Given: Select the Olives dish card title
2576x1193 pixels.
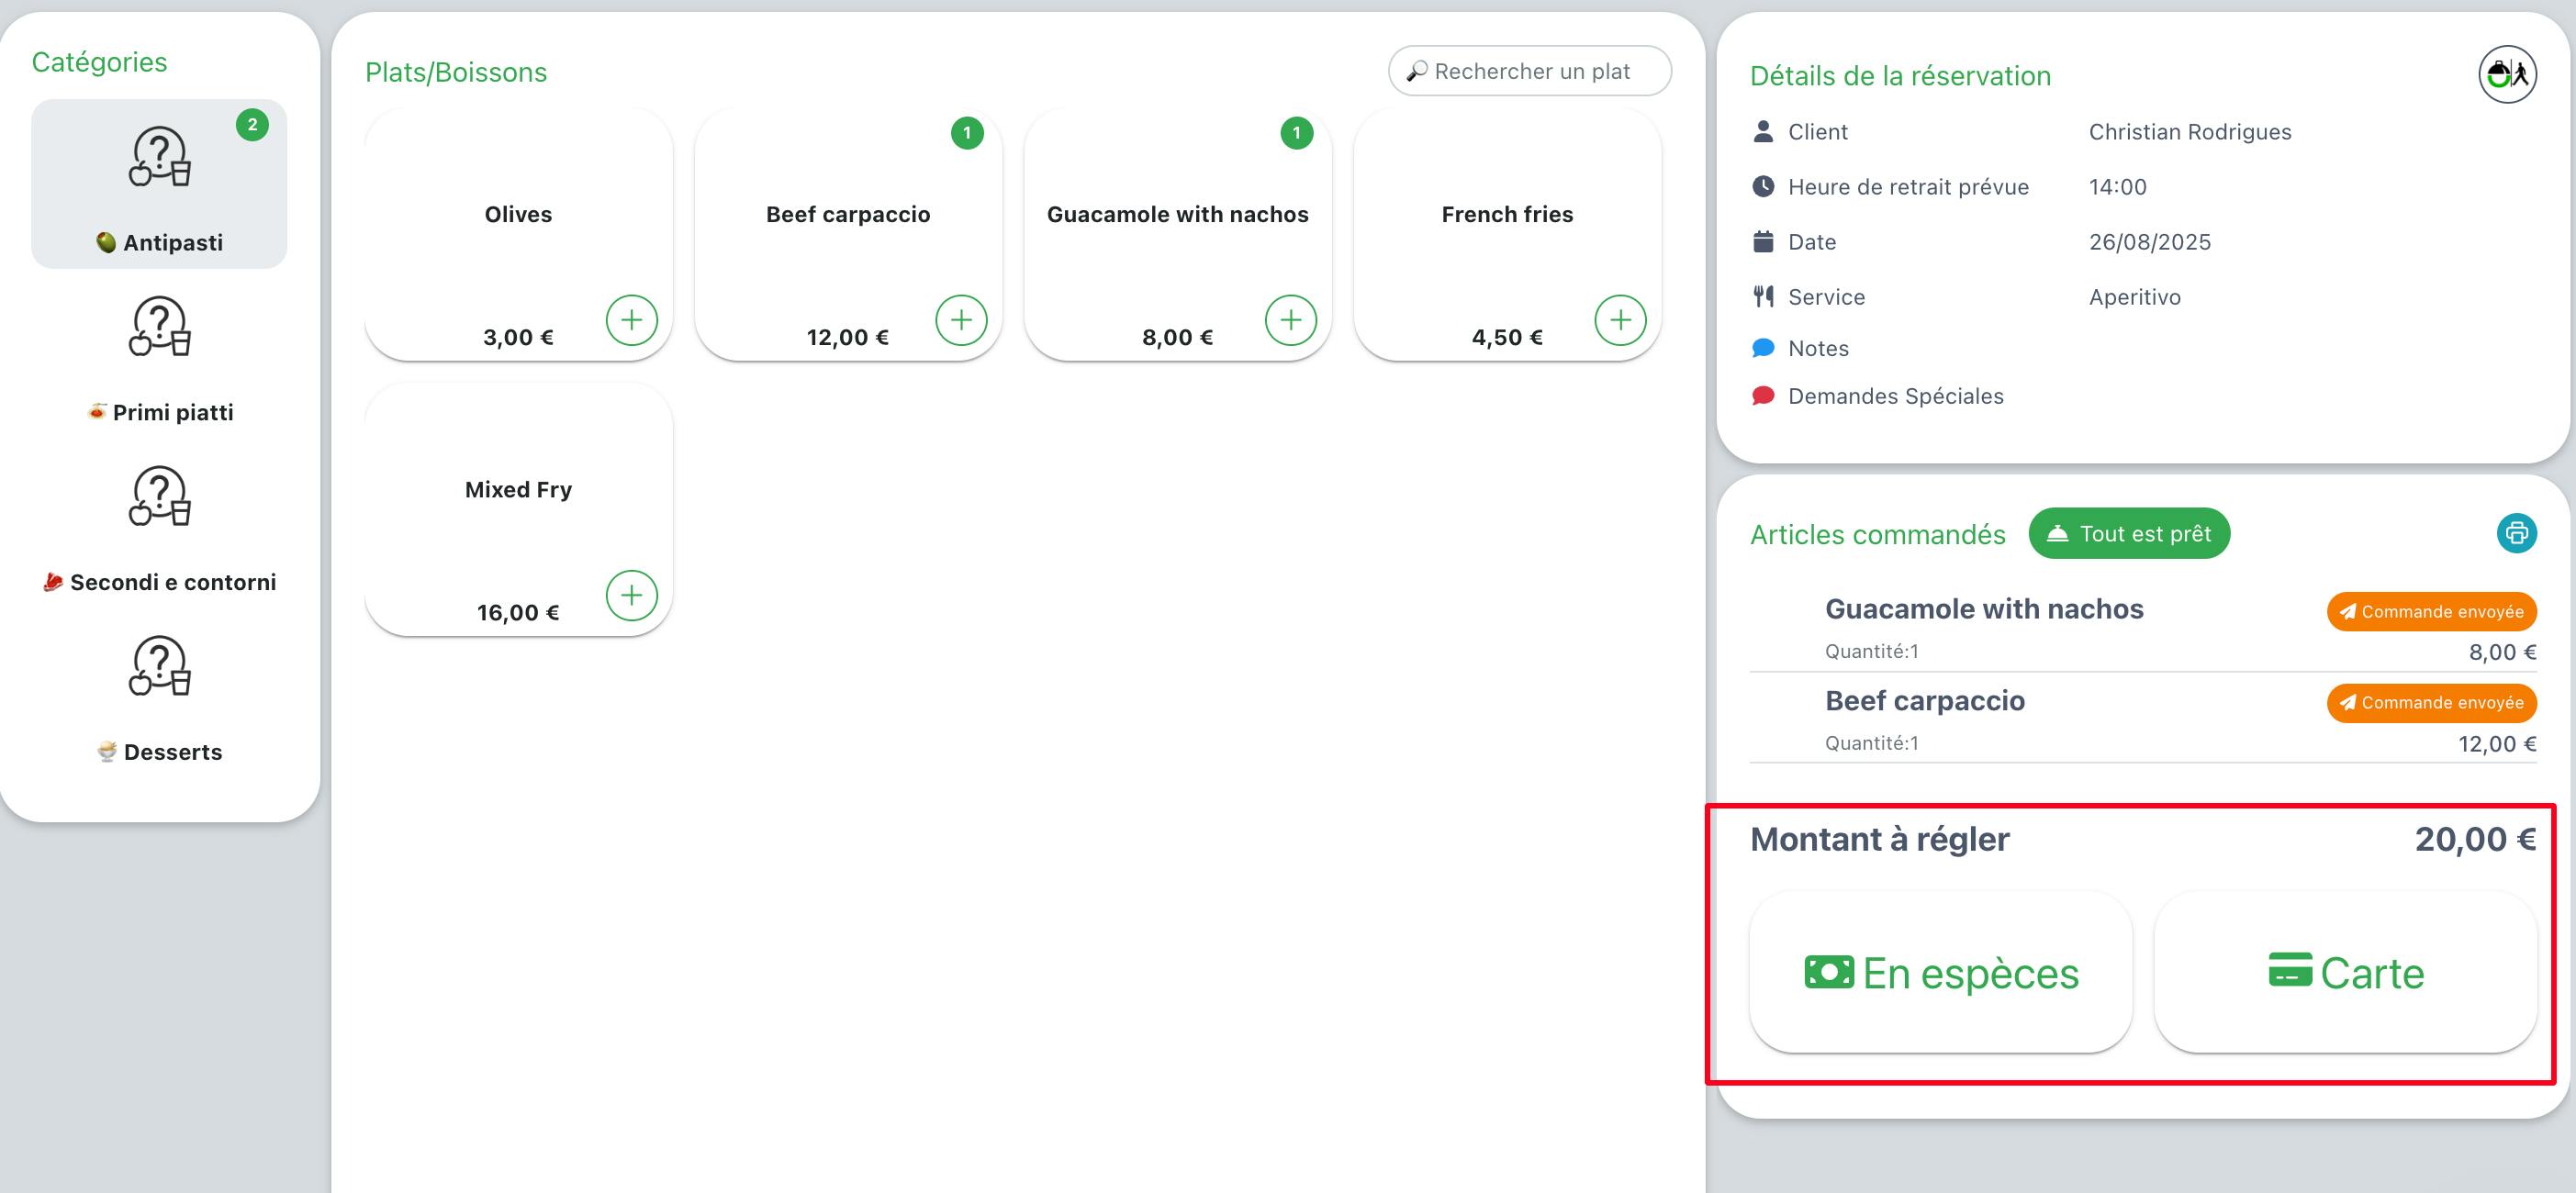Looking at the screenshot, I should pos(518,214).
